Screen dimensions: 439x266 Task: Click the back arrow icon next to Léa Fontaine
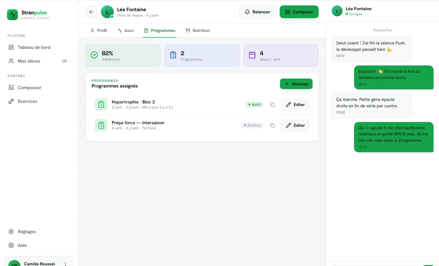(x=91, y=12)
